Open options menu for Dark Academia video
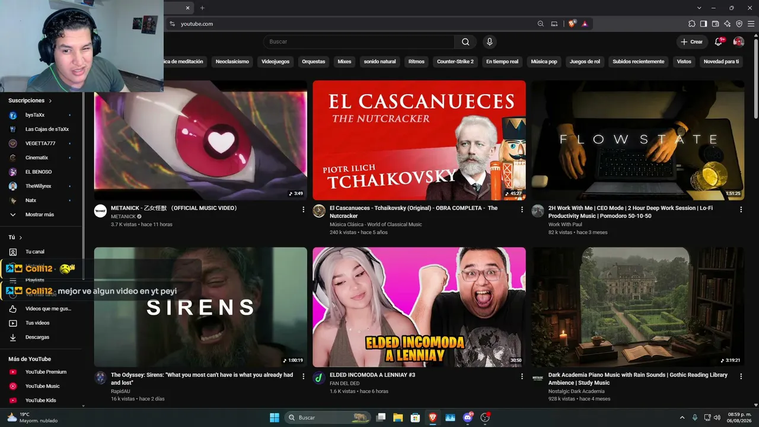This screenshot has height=427, width=759. point(741,376)
